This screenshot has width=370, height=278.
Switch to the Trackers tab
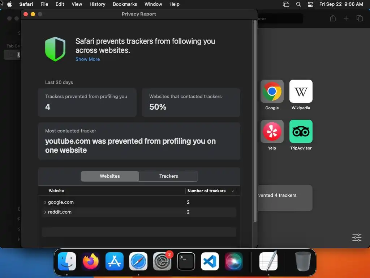(x=168, y=176)
